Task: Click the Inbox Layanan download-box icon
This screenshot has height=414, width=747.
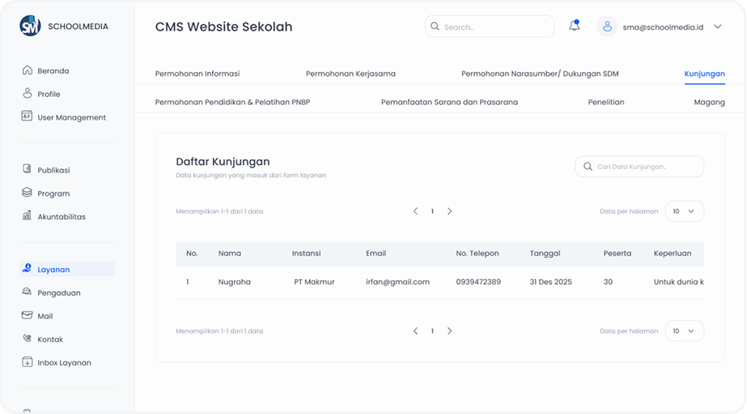Action: click(28, 361)
